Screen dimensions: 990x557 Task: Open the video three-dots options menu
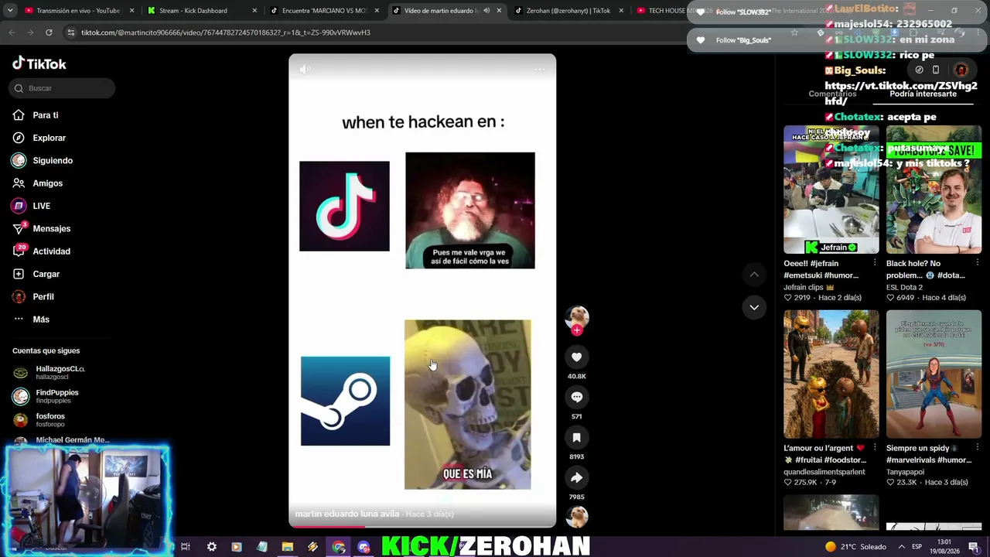(x=540, y=70)
